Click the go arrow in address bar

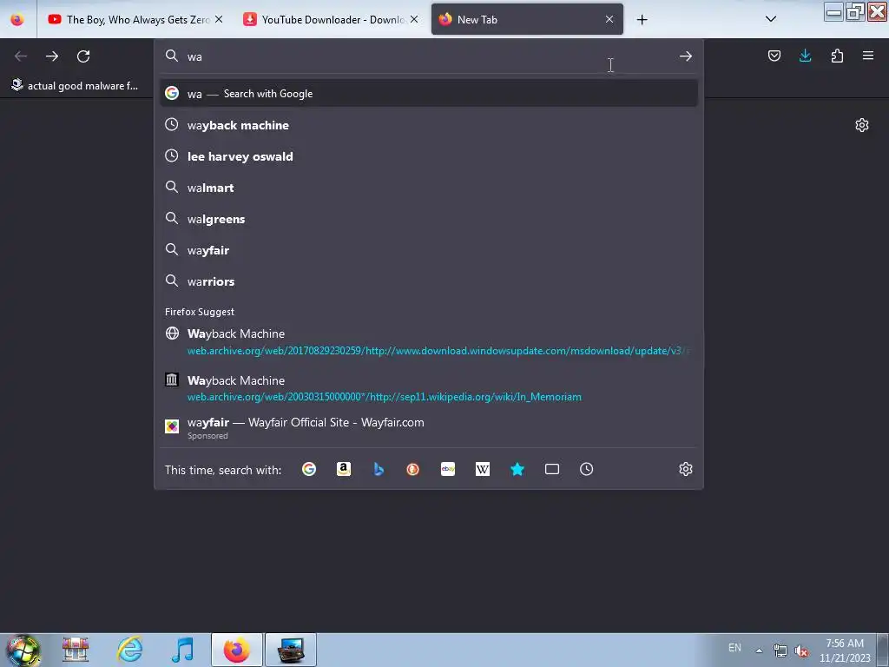pyautogui.click(x=686, y=56)
